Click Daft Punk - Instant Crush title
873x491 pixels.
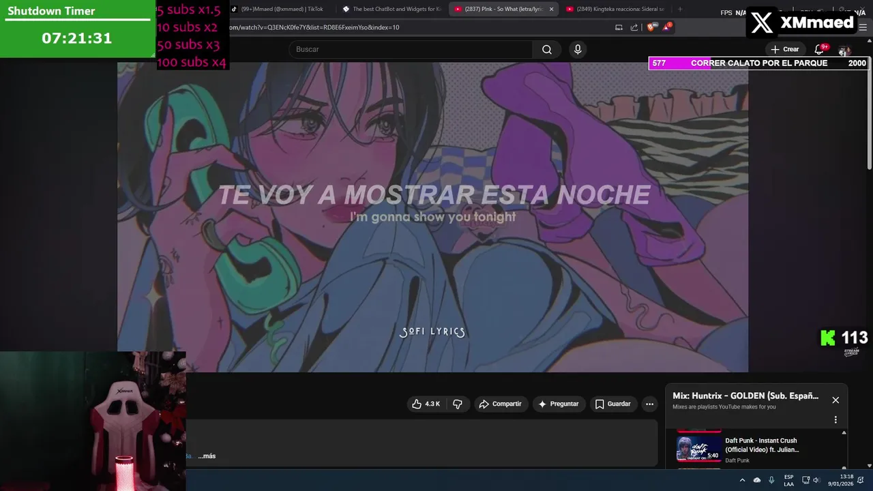(x=762, y=445)
